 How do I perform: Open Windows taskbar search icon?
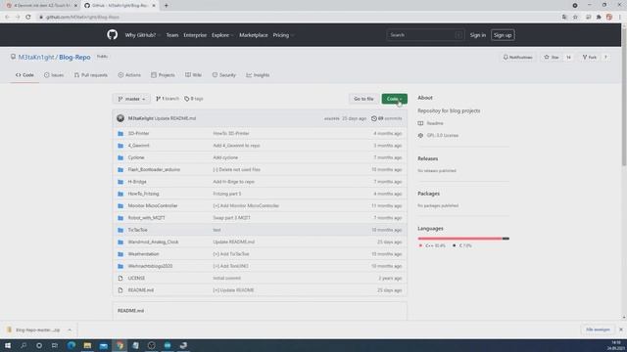coord(24,345)
